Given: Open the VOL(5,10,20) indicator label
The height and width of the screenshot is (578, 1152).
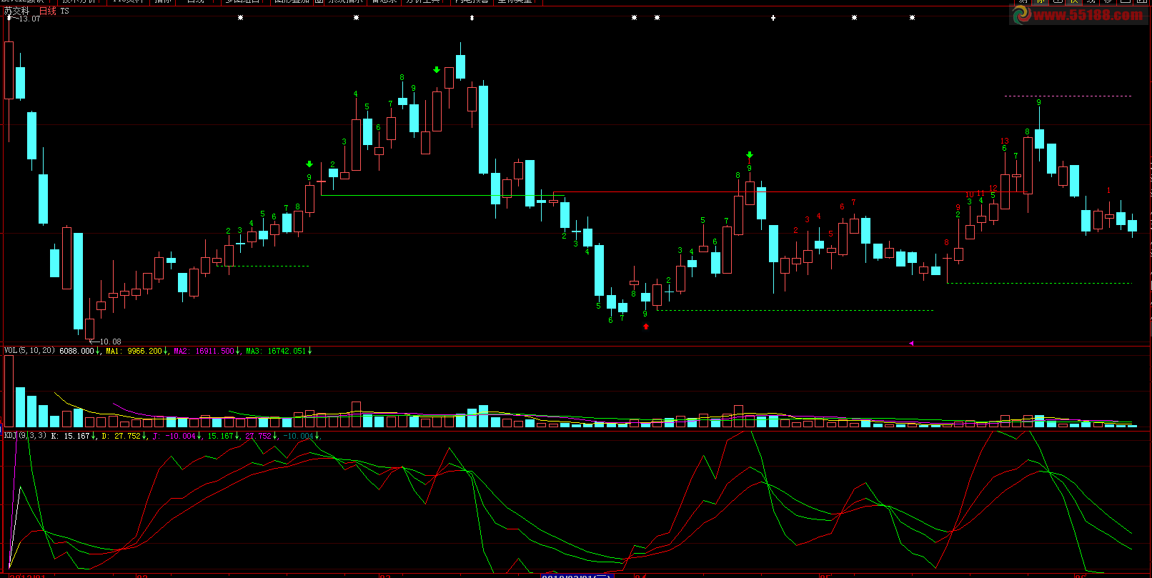Looking at the screenshot, I should click(x=29, y=351).
